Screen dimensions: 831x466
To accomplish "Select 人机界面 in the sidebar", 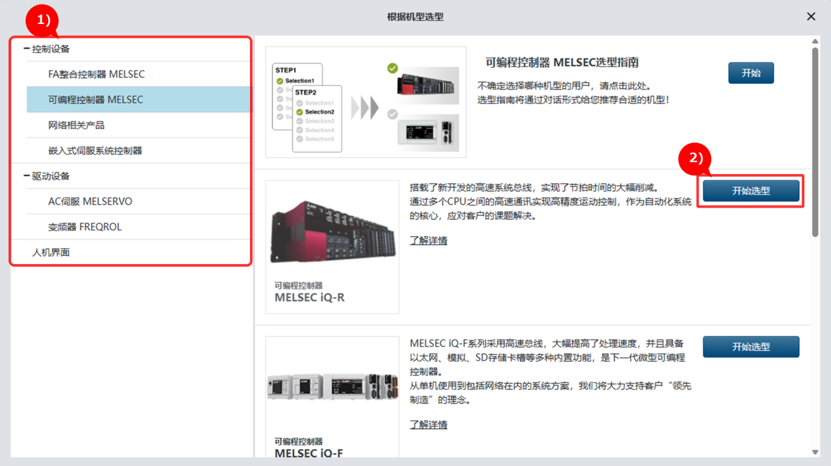I will click(x=51, y=252).
